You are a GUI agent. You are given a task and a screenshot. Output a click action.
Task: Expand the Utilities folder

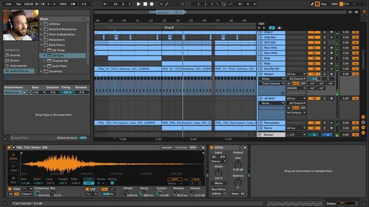pyautogui.click(x=42, y=24)
